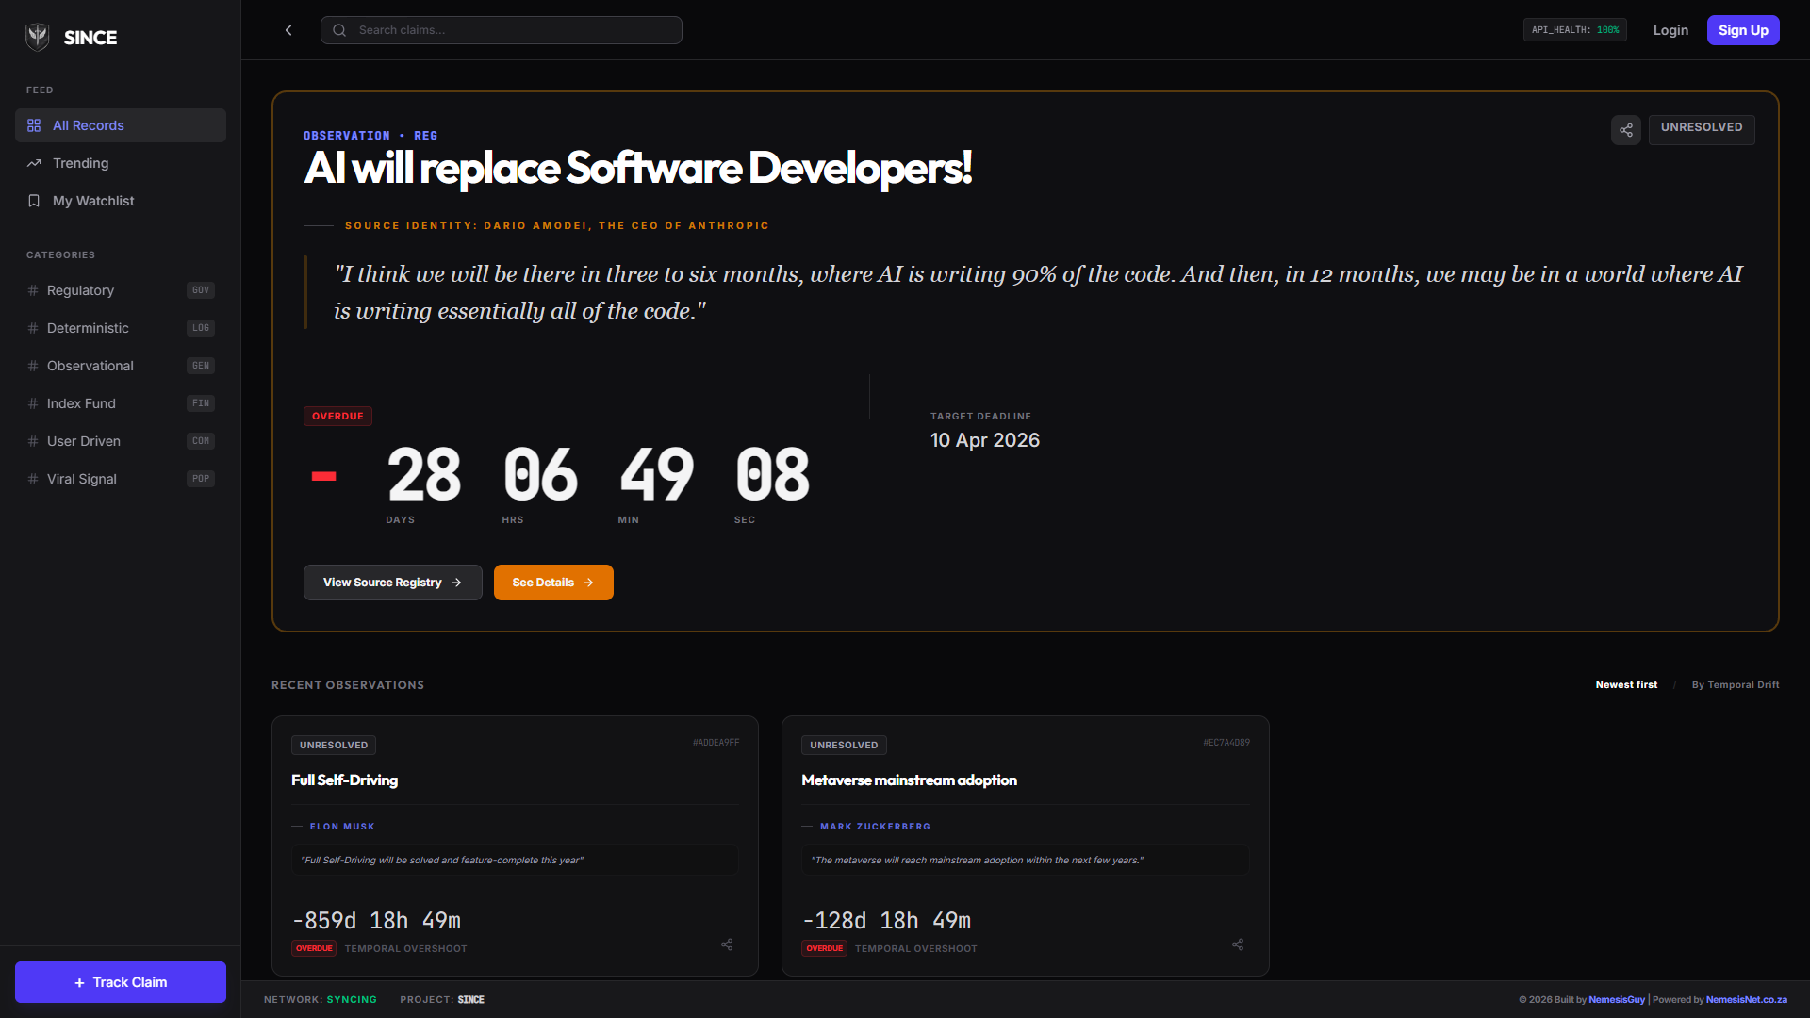Open the Trending feed
The height and width of the screenshot is (1018, 1810).
point(121,163)
